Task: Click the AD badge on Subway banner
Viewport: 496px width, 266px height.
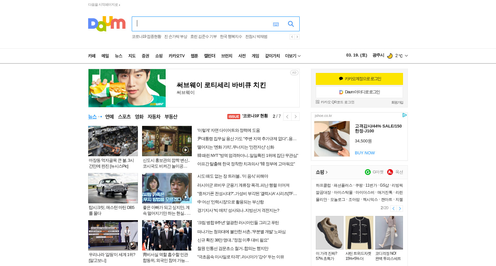Action: (294, 73)
